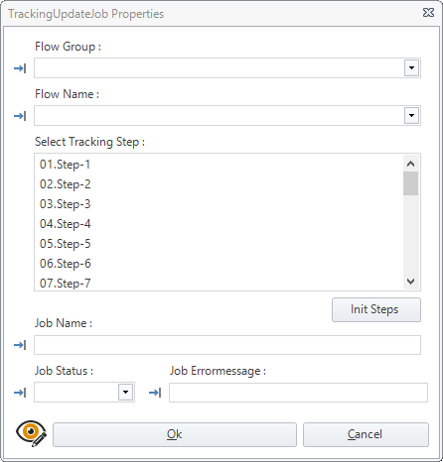Click the arrow icon beside Job Errormessage
Screen dimensions: 443x462
155,393
